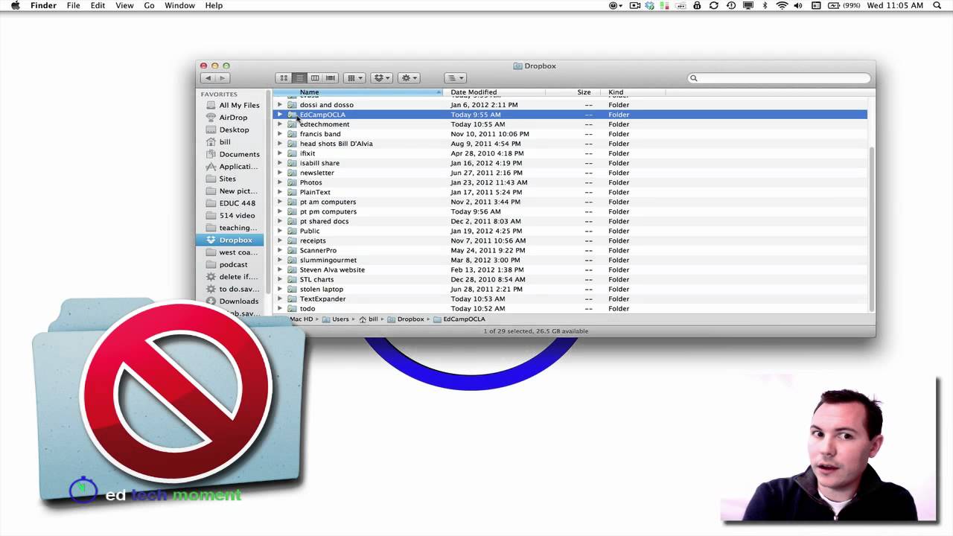Expand the Public folder disclosure triangle
The height and width of the screenshot is (536, 953).
tap(280, 231)
